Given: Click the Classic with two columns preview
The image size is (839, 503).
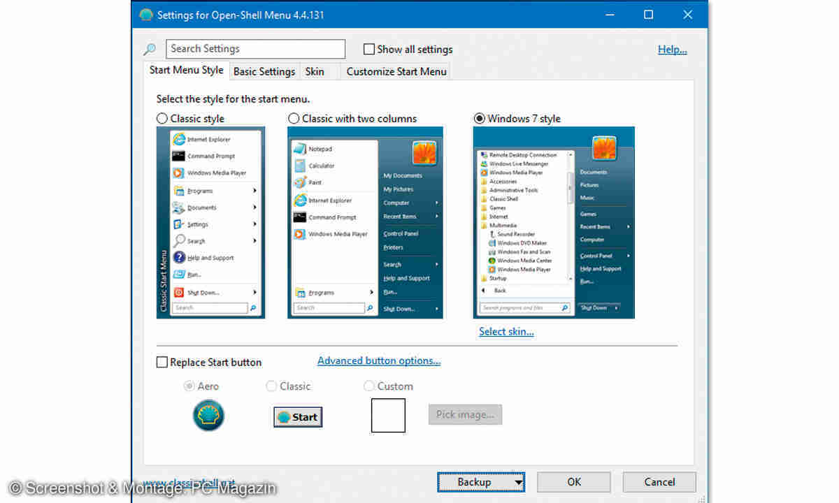Looking at the screenshot, I should point(365,223).
